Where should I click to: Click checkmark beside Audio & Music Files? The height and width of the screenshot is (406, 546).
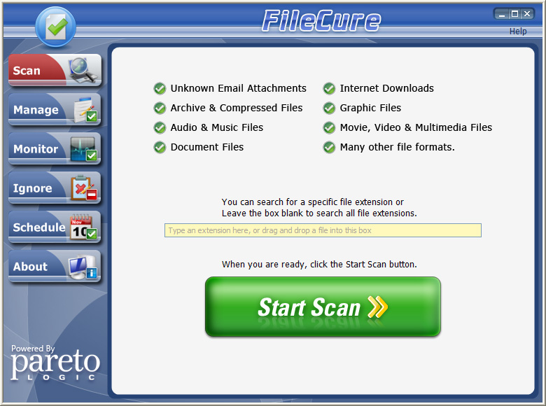160,128
